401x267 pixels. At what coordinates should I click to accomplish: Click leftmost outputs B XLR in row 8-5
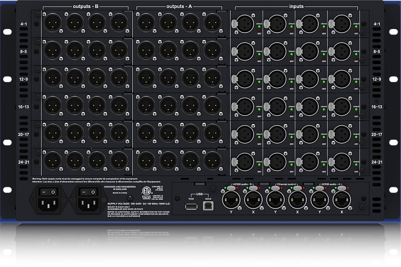point(53,50)
